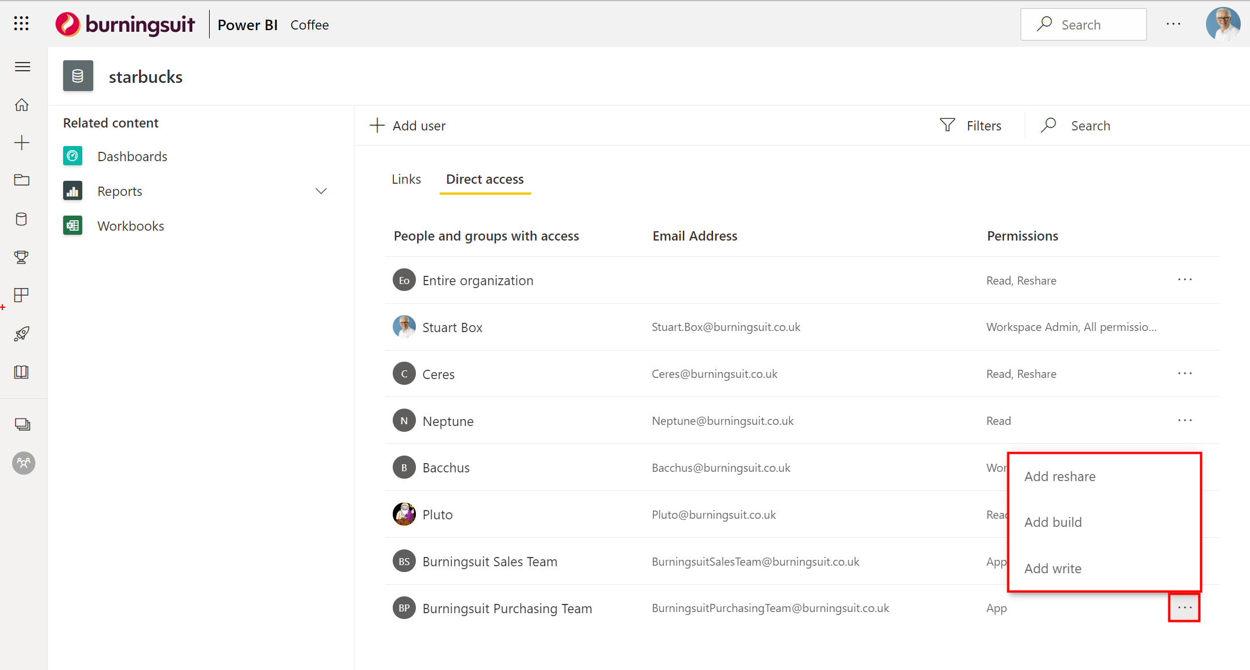Viewport: 1250px width, 670px height.
Task: Click the burningsuit logo link
Action: (125, 24)
